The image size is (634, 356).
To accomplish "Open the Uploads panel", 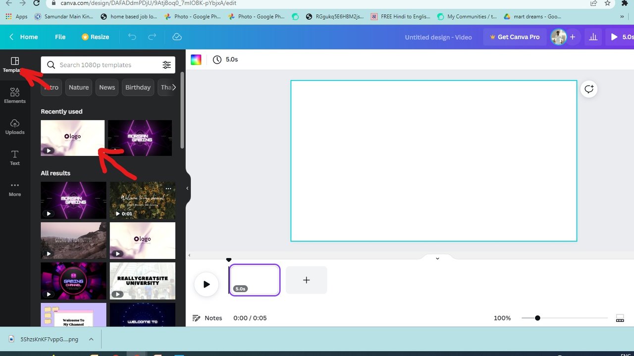I will pos(15,127).
